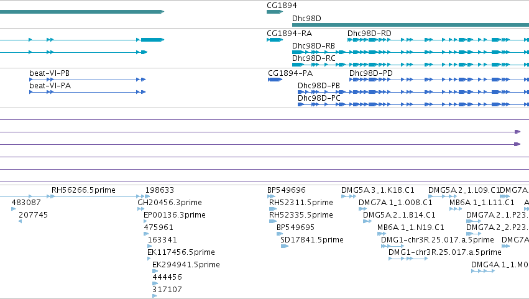
Task: Click the Dhc98D-RD transcript label
Action: point(369,34)
